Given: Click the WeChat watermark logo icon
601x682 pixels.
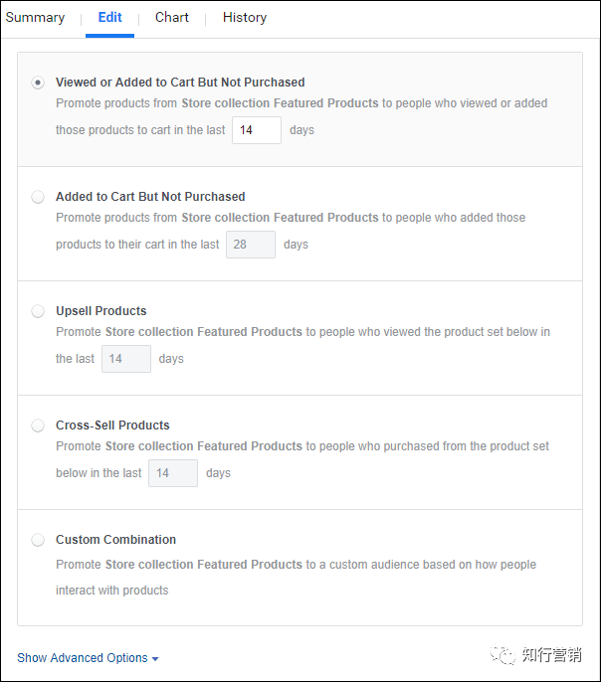Looking at the screenshot, I should point(502,654).
